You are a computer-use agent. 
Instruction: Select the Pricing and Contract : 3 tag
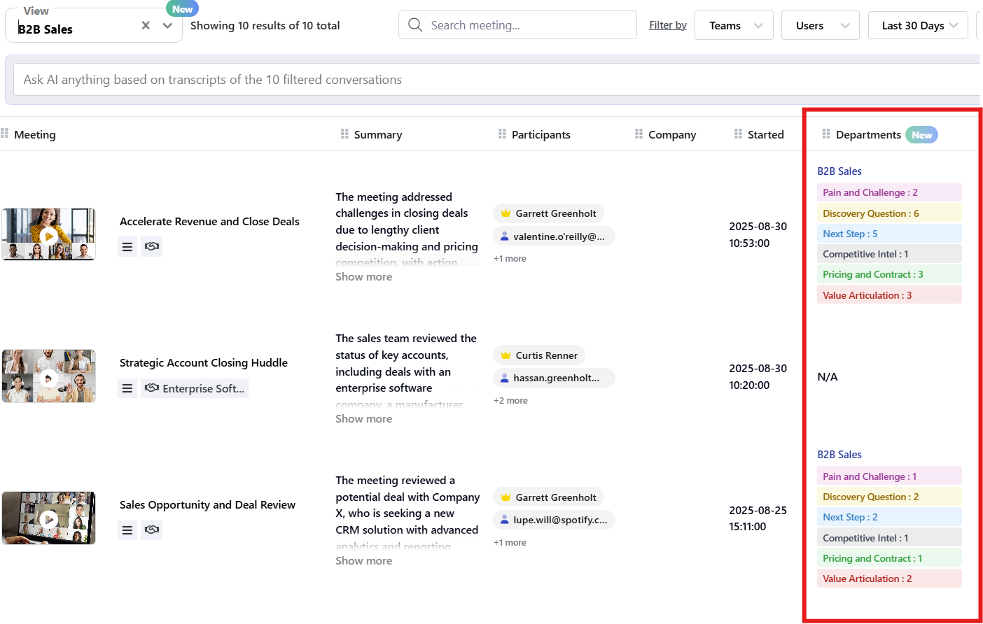click(x=872, y=275)
